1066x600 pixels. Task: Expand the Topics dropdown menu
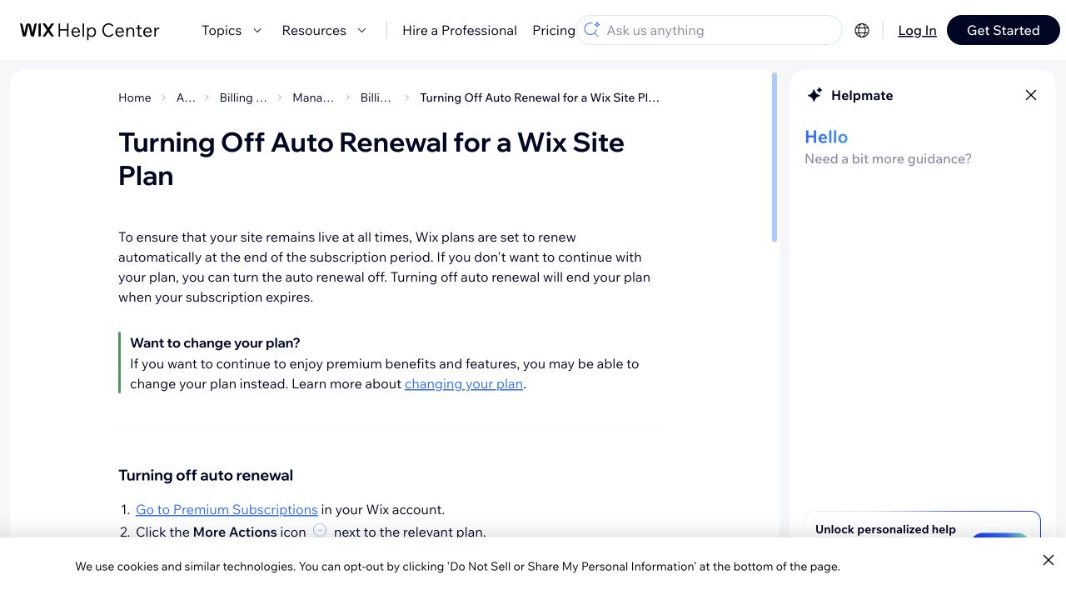tap(232, 30)
